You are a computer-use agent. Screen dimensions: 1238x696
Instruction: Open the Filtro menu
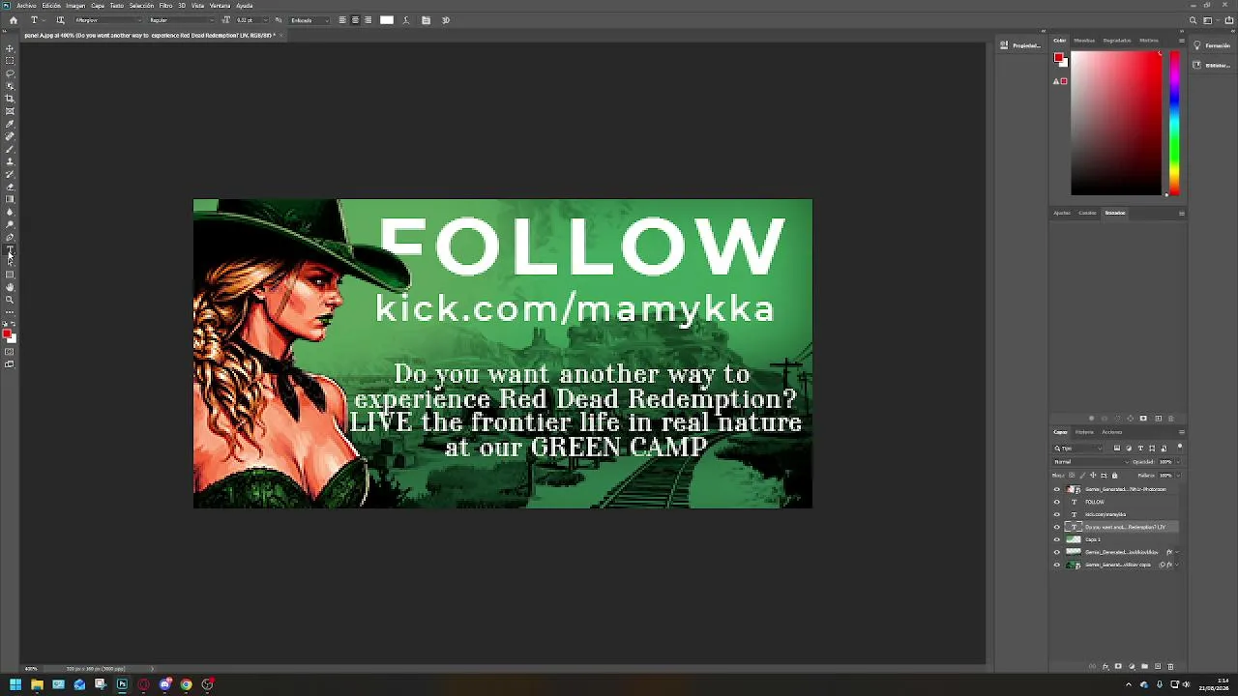point(165,6)
